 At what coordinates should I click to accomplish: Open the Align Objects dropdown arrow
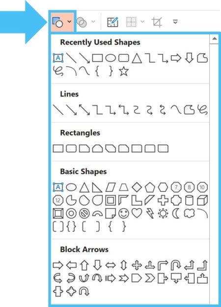click(x=142, y=22)
